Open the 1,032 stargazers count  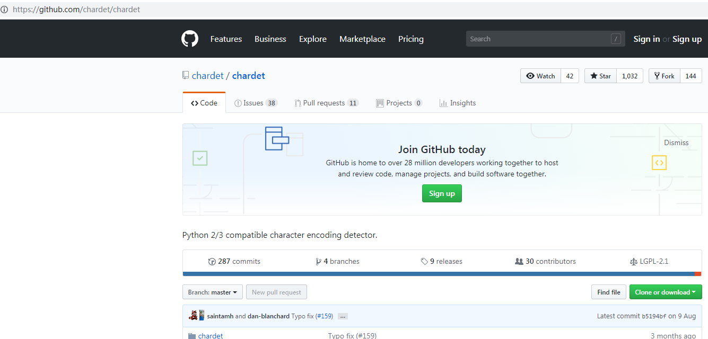630,76
